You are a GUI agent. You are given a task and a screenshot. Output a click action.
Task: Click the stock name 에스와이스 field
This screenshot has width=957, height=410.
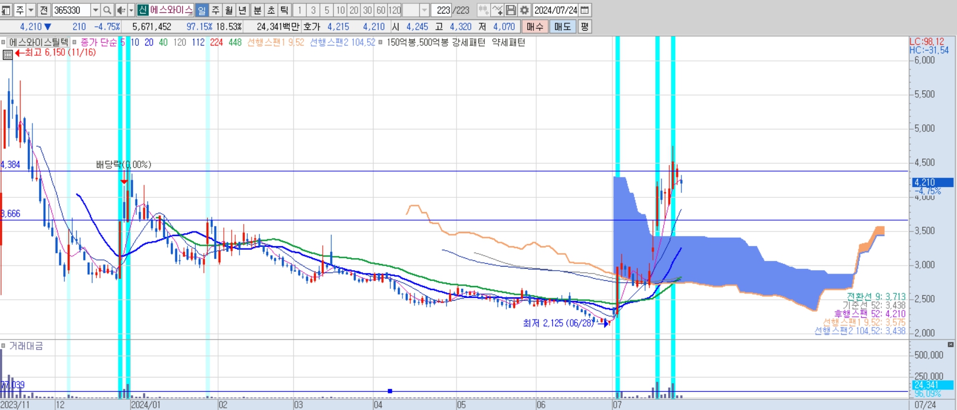(171, 10)
